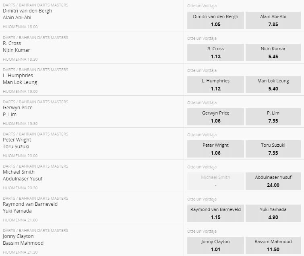
Task: Pick Gerwyn Price at 1.06
Action: point(215,117)
